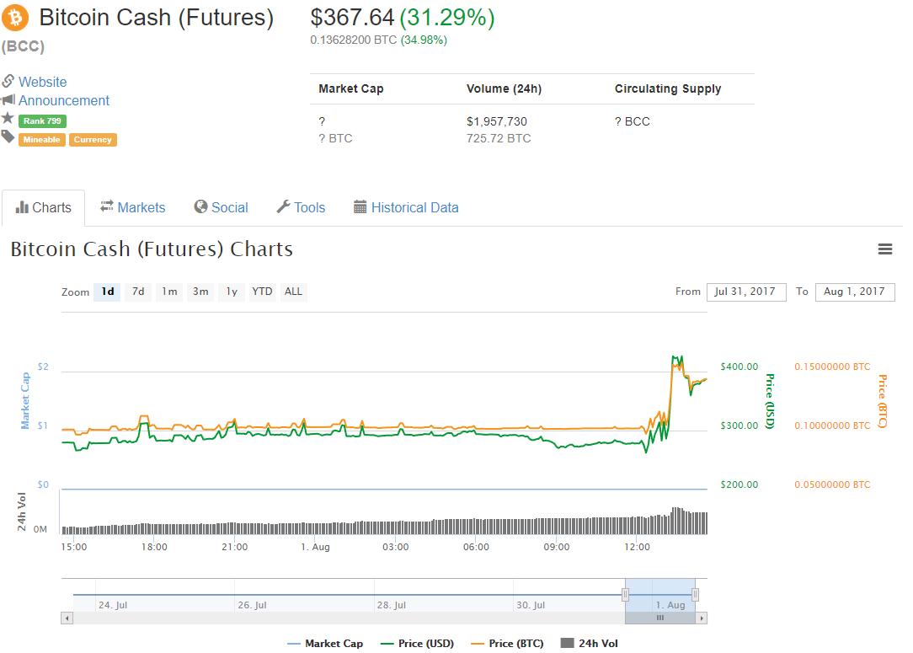Click the navigator scrollbar right arrow

click(702, 618)
